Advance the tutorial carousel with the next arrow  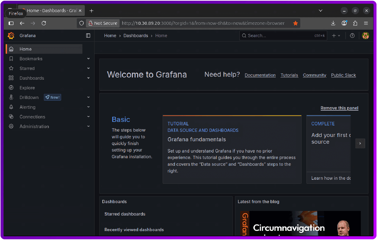360,143
